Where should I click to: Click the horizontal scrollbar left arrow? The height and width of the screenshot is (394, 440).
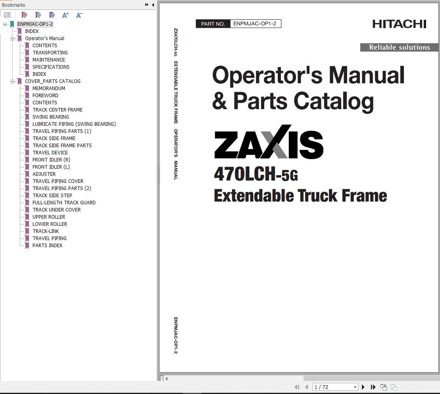[x=167, y=379]
